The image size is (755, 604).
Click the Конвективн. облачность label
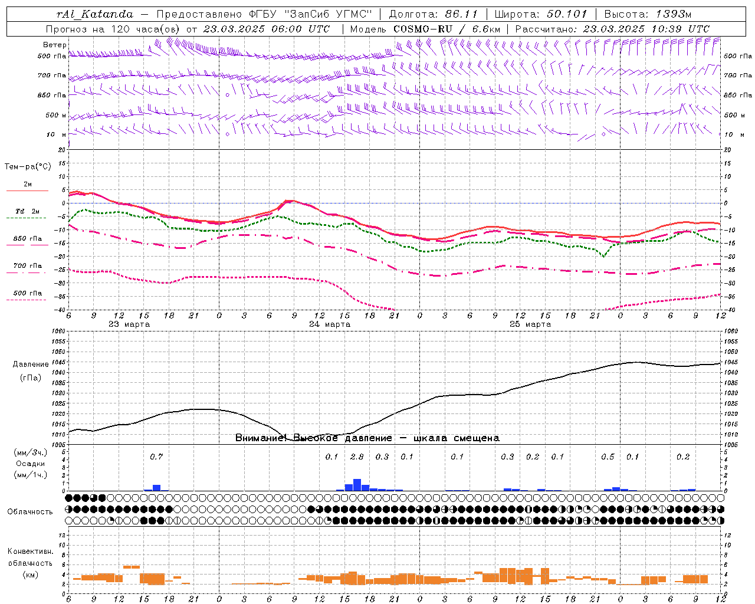pos(30,557)
